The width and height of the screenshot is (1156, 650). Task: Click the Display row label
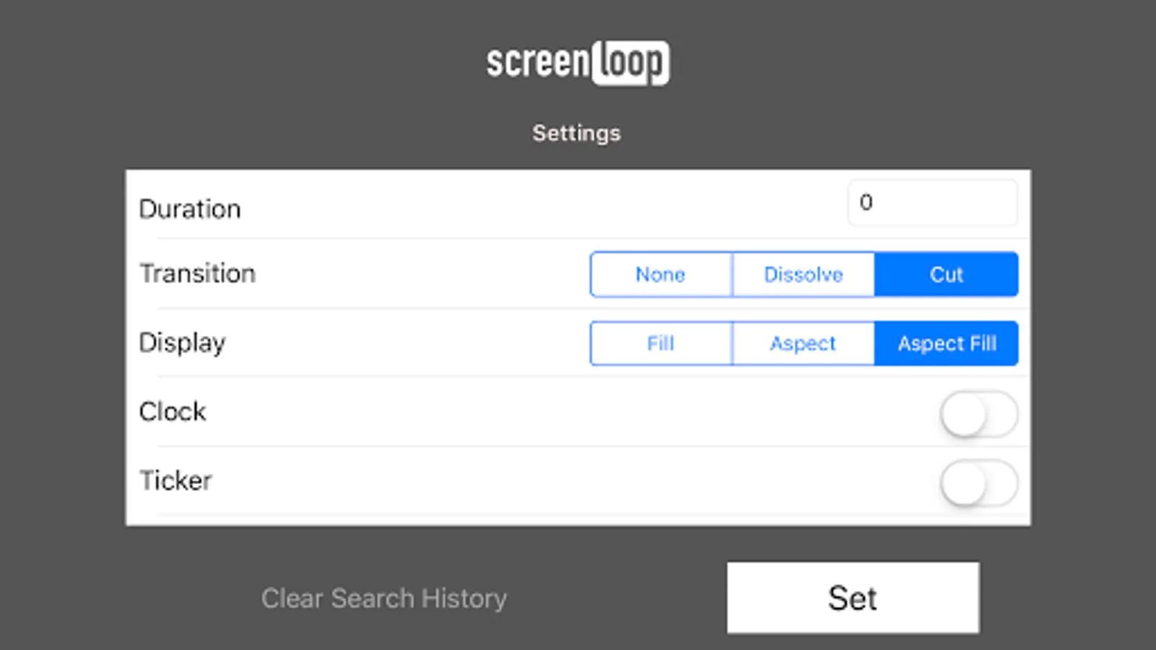pyautogui.click(x=182, y=342)
